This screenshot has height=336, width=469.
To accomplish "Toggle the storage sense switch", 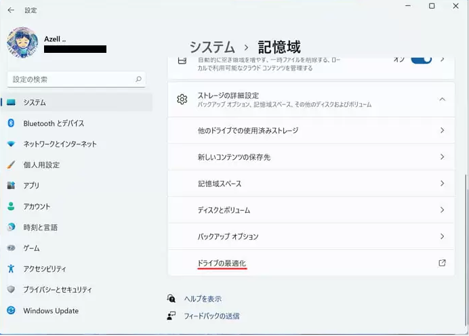I will click(x=421, y=60).
